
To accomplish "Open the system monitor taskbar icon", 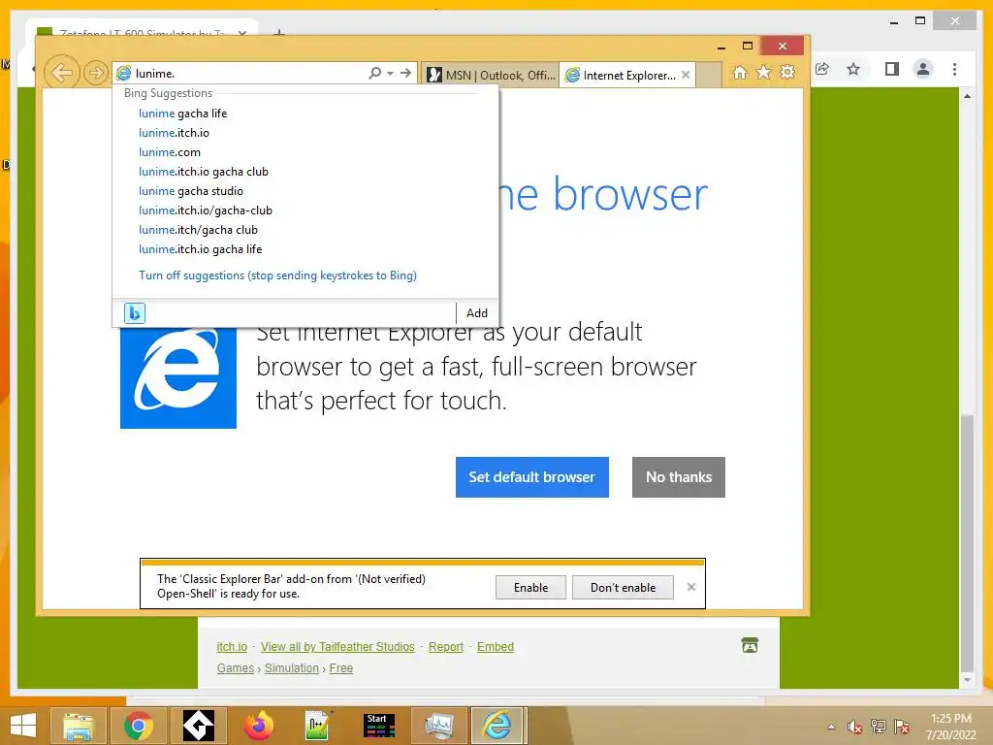I will click(439, 726).
